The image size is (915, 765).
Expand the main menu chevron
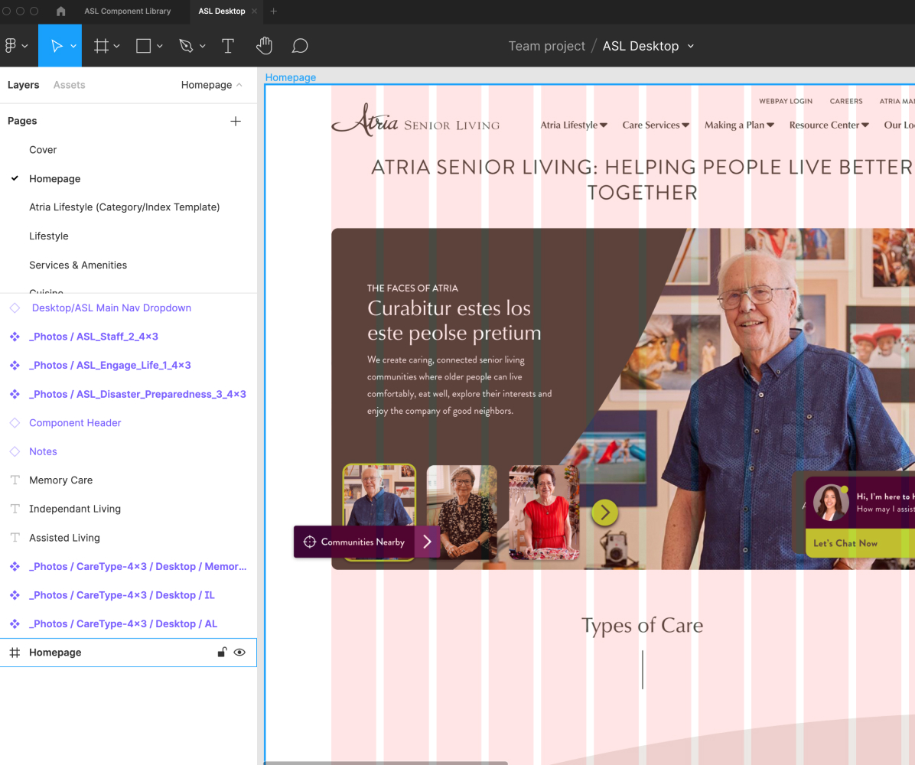(x=25, y=46)
